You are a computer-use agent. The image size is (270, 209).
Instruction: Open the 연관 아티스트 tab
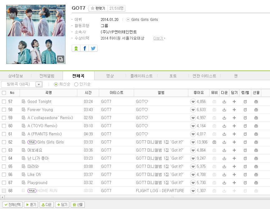[x=205, y=76]
